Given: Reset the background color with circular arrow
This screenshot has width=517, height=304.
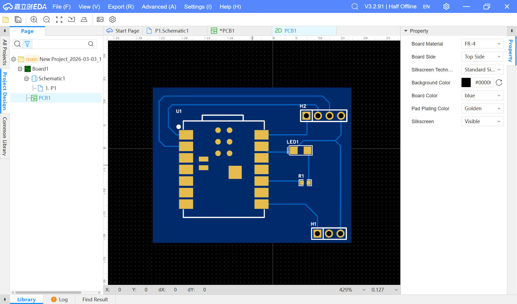Looking at the screenshot, I should (x=499, y=82).
